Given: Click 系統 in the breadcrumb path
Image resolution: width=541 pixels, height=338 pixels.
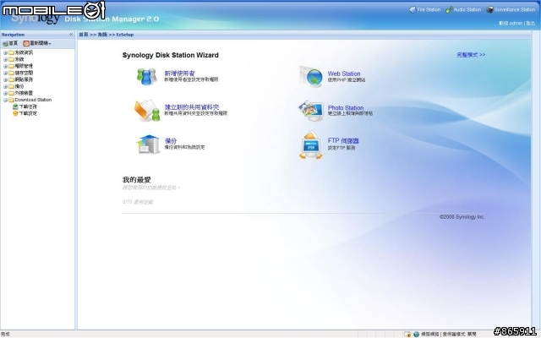Looking at the screenshot, I should 102,35.
